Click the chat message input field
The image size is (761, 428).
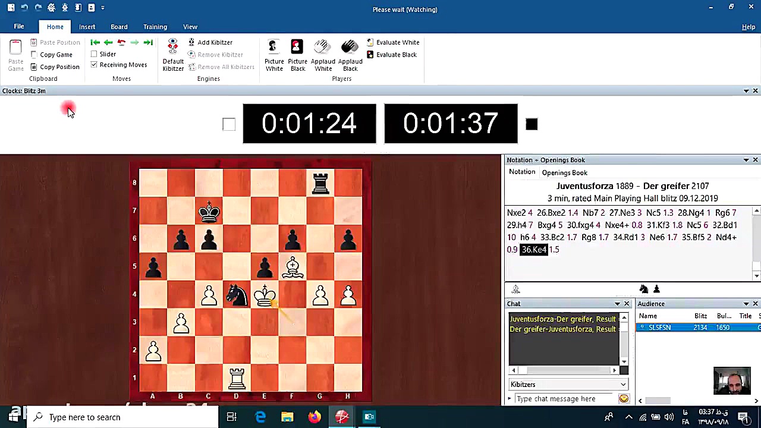565,399
